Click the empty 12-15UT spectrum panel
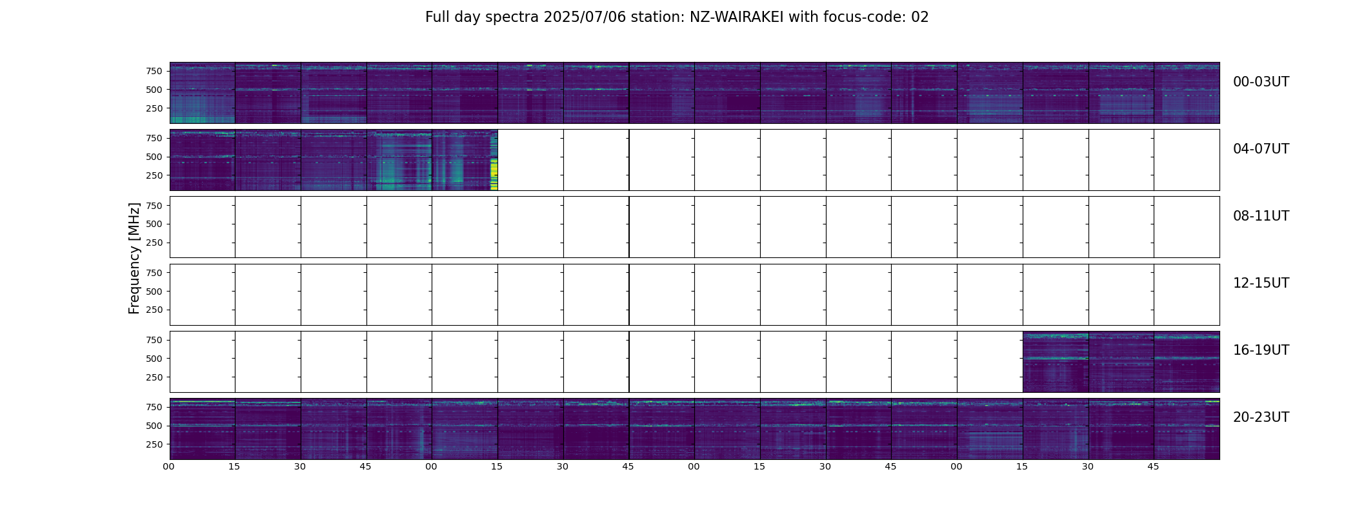 [x=694, y=295]
